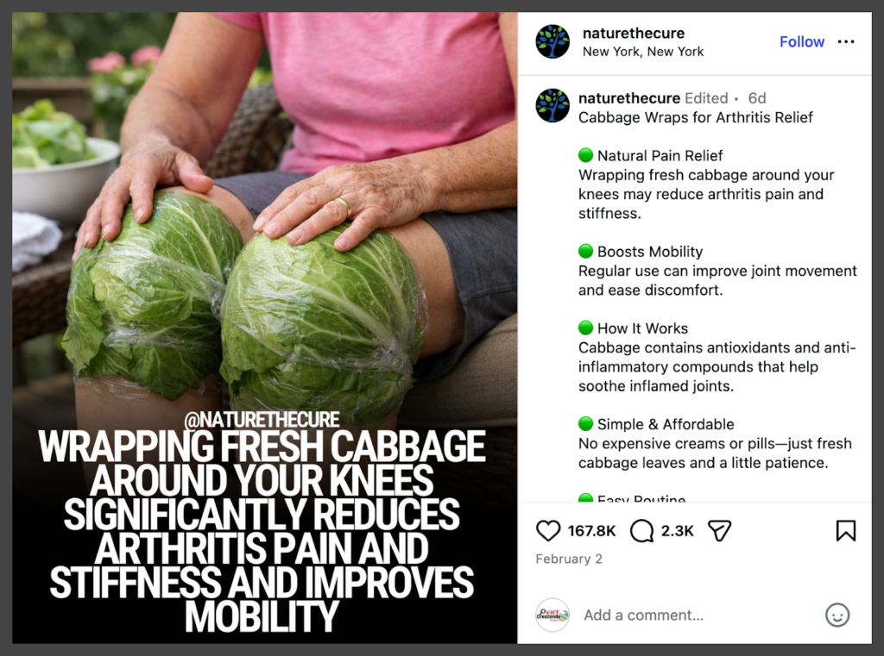This screenshot has width=884, height=656.
Task: Open naturethecure username in header
Action: click(634, 34)
